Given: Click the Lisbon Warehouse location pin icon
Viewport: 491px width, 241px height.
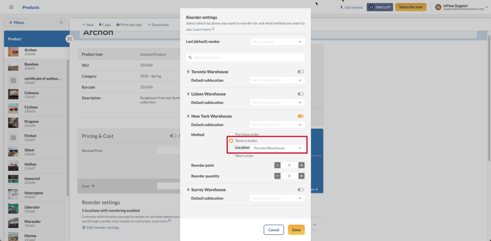Looking at the screenshot, I should (188, 94).
